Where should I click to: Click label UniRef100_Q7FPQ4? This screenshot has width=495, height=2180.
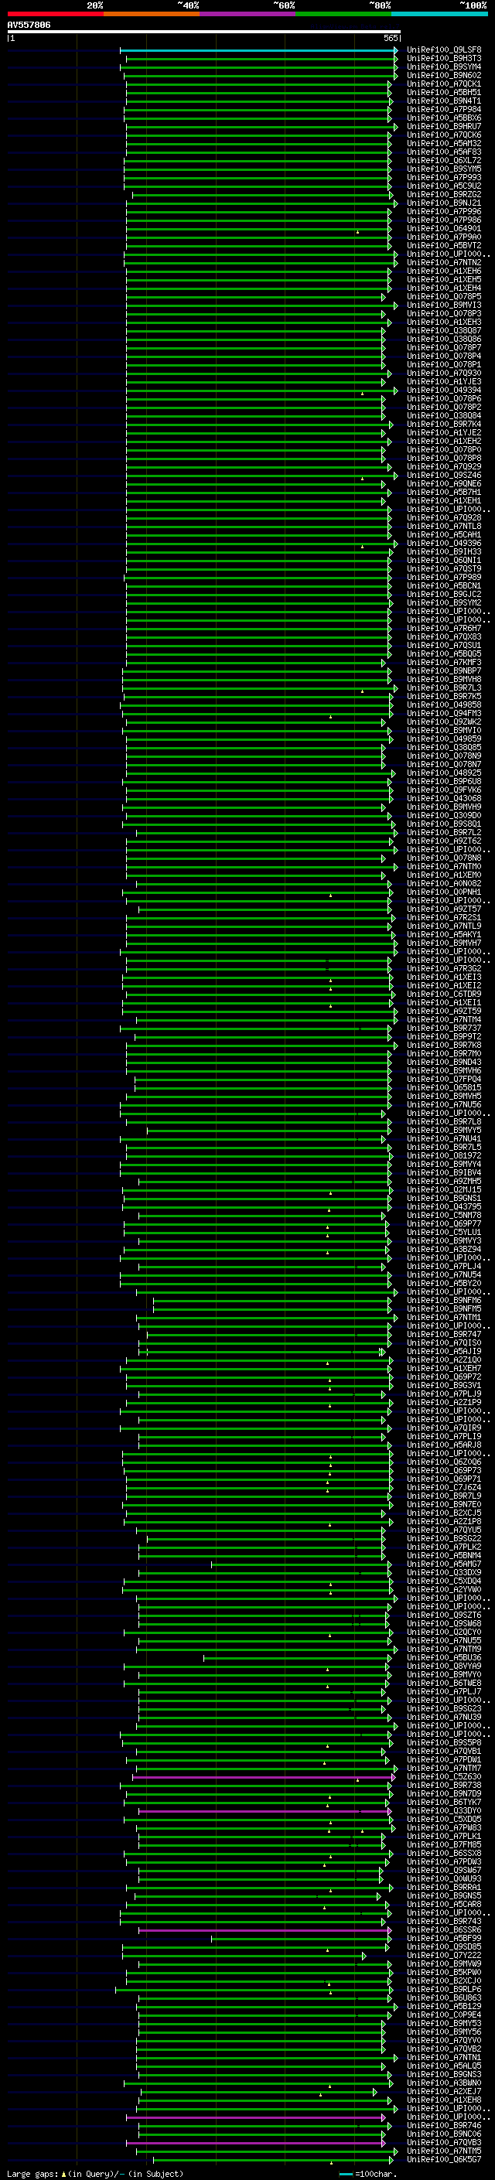(x=444, y=1079)
